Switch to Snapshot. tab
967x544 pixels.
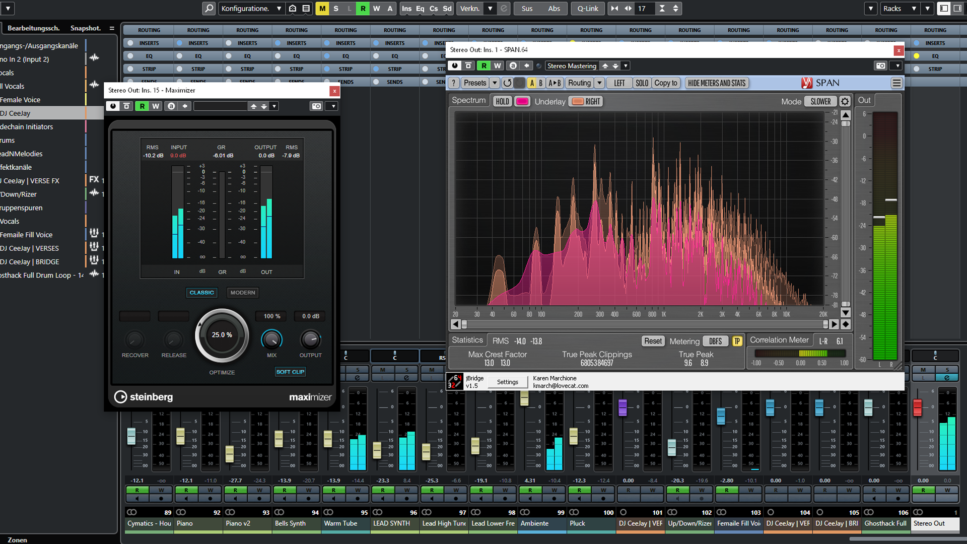[86, 28]
